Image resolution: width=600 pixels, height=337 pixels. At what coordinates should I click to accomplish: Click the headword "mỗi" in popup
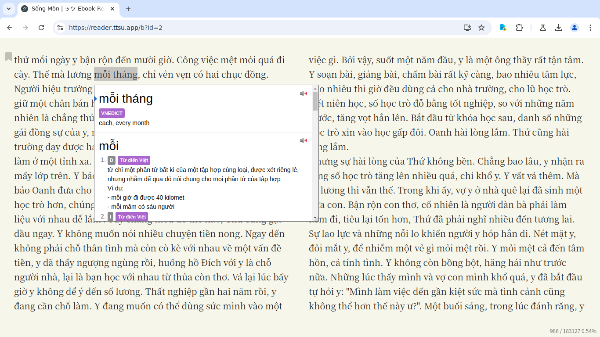click(108, 146)
